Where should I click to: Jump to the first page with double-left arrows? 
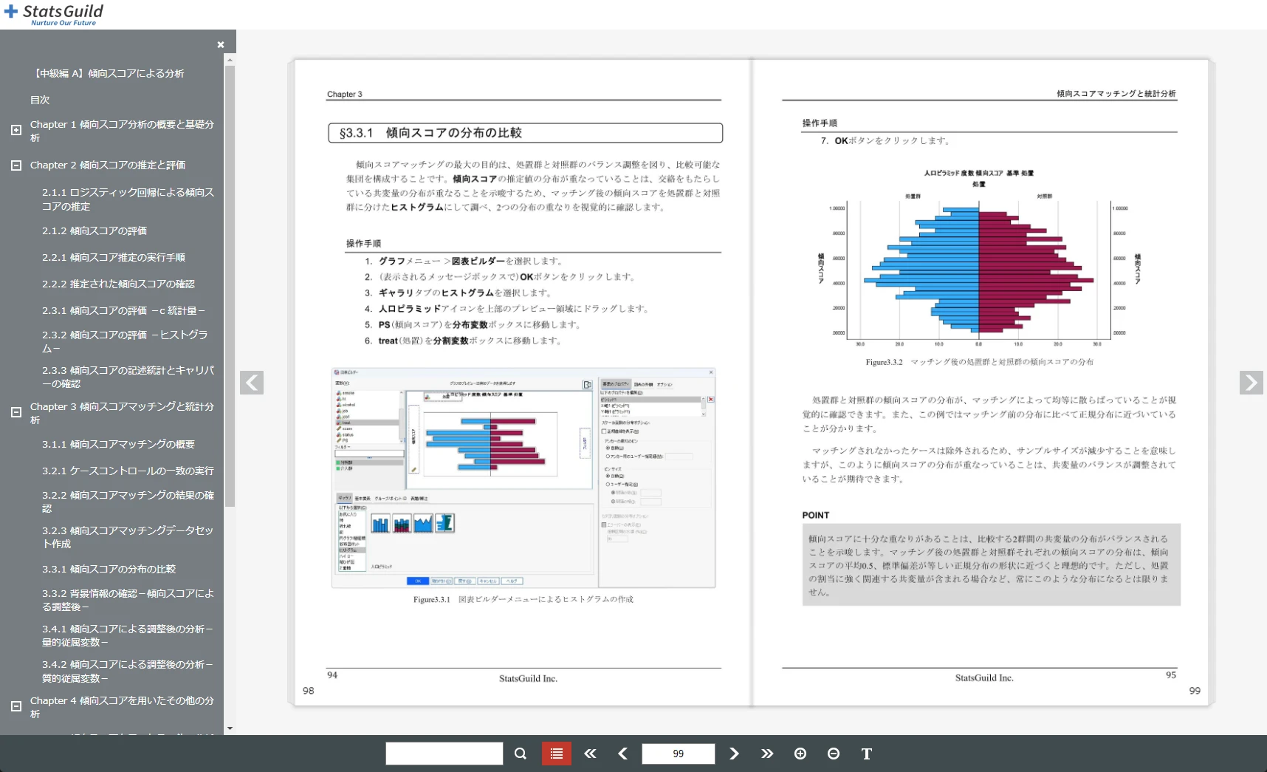[x=589, y=754]
